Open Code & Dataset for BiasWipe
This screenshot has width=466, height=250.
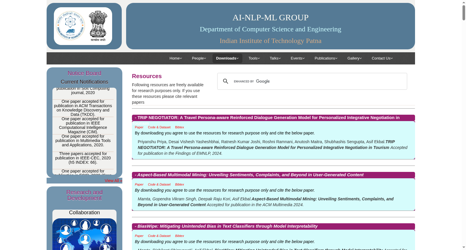pos(159,236)
